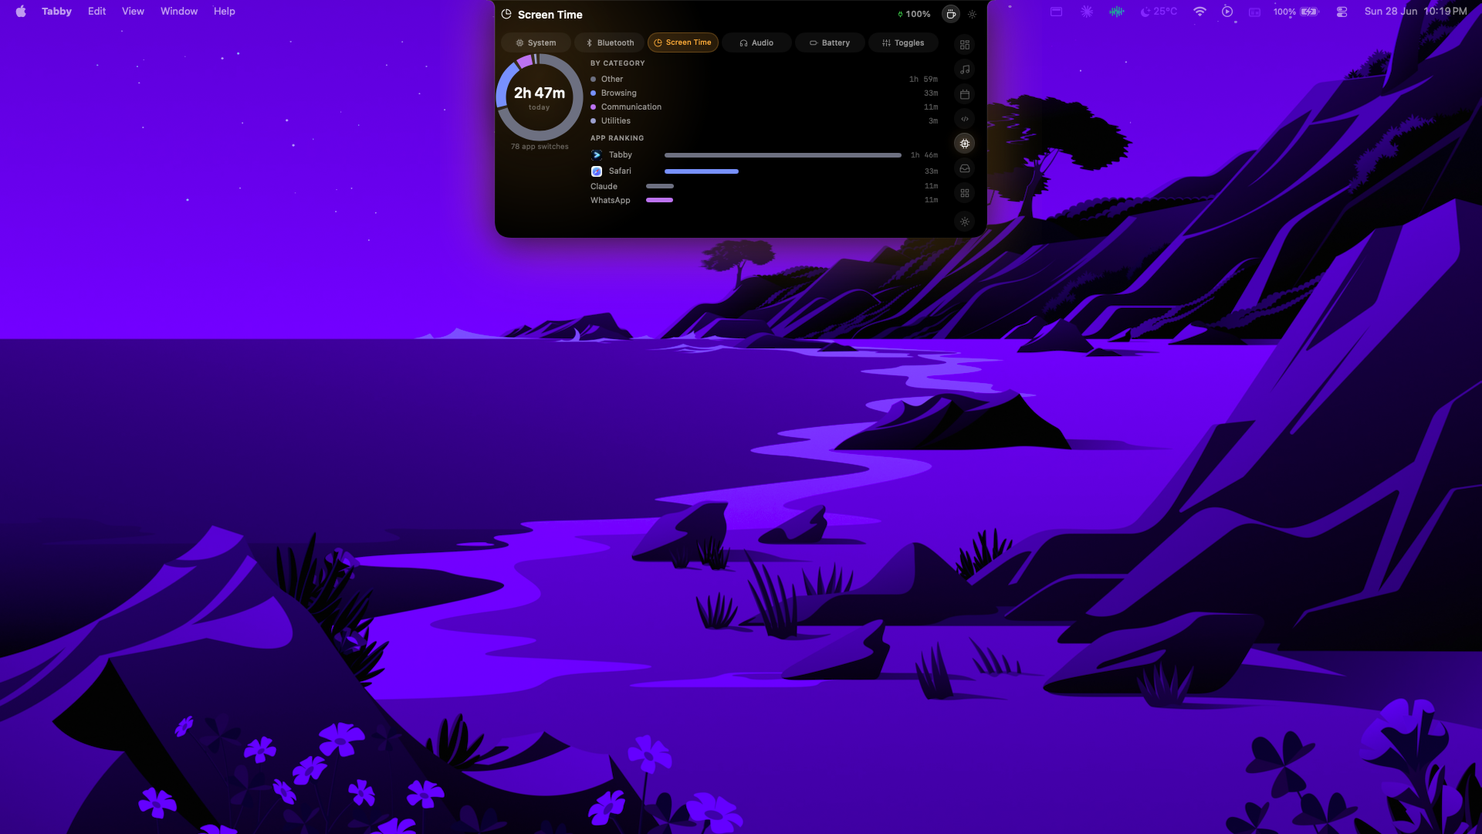Select the highlighted processor chip sidebar icon
The height and width of the screenshot is (834, 1482).
click(965, 144)
